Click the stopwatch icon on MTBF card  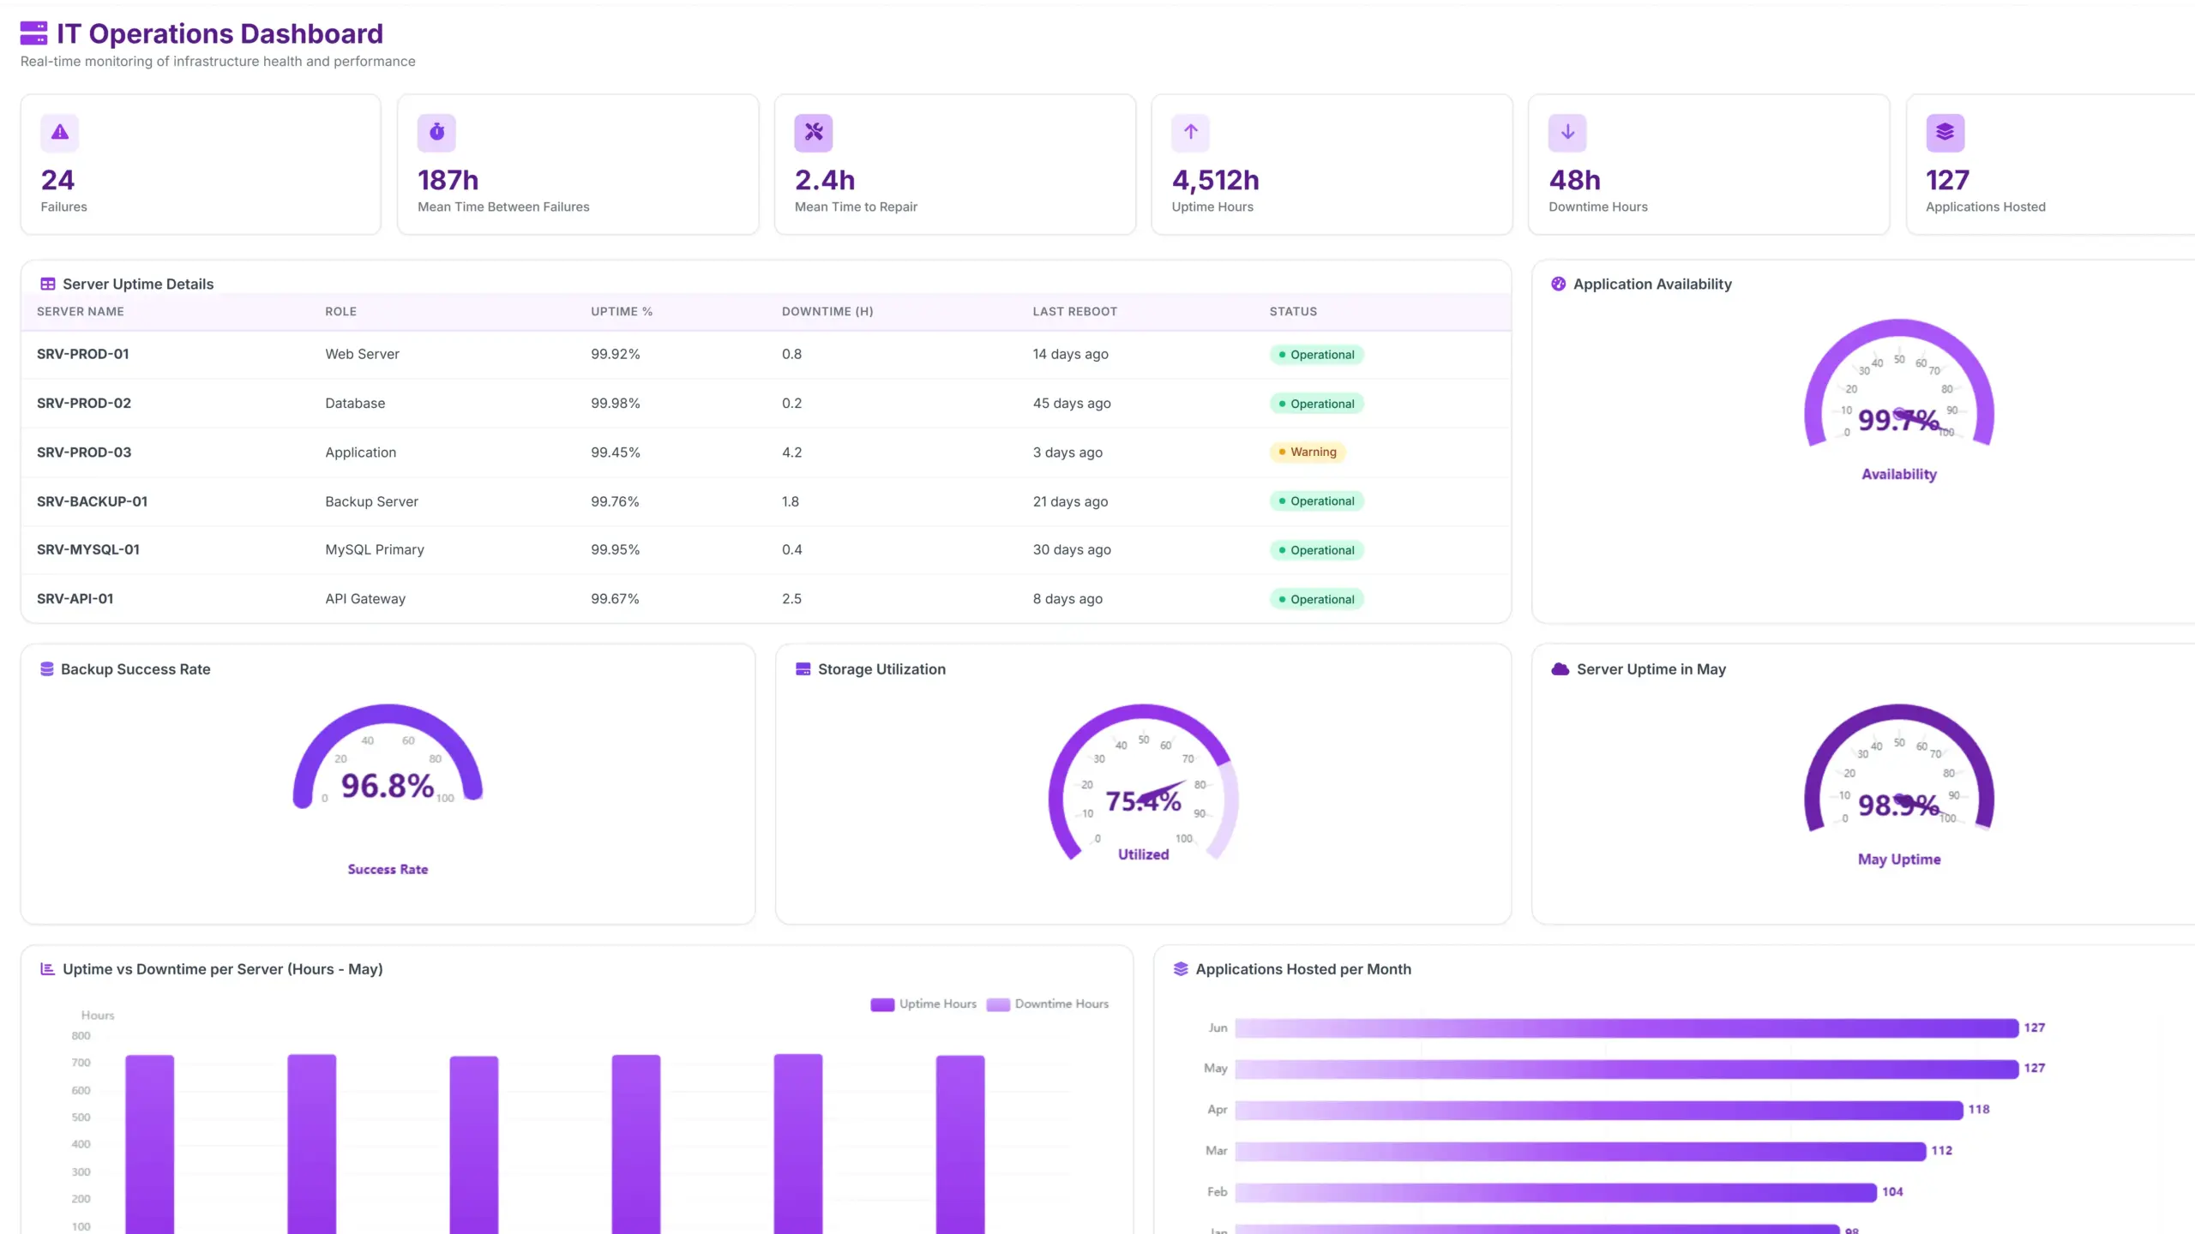[x=436, y=132]
